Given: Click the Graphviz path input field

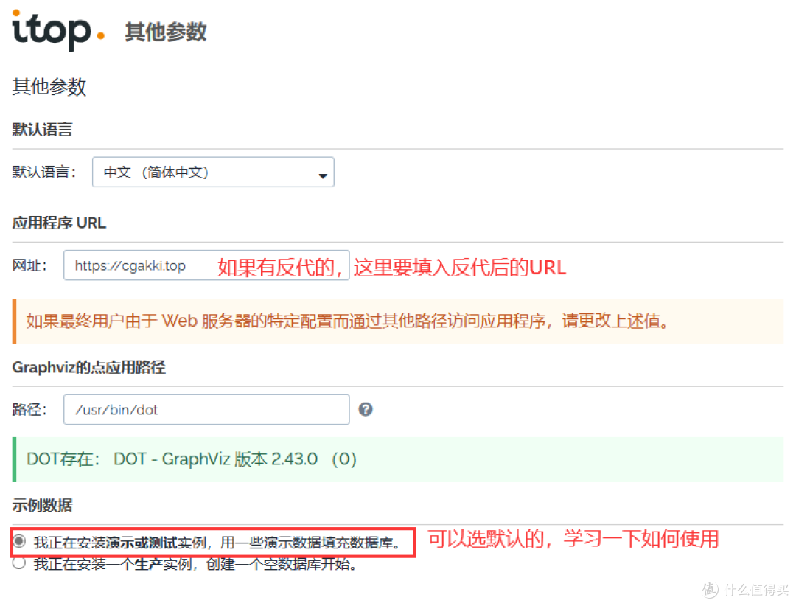Looking at the screenshot, I should click(x=206, y=409).
